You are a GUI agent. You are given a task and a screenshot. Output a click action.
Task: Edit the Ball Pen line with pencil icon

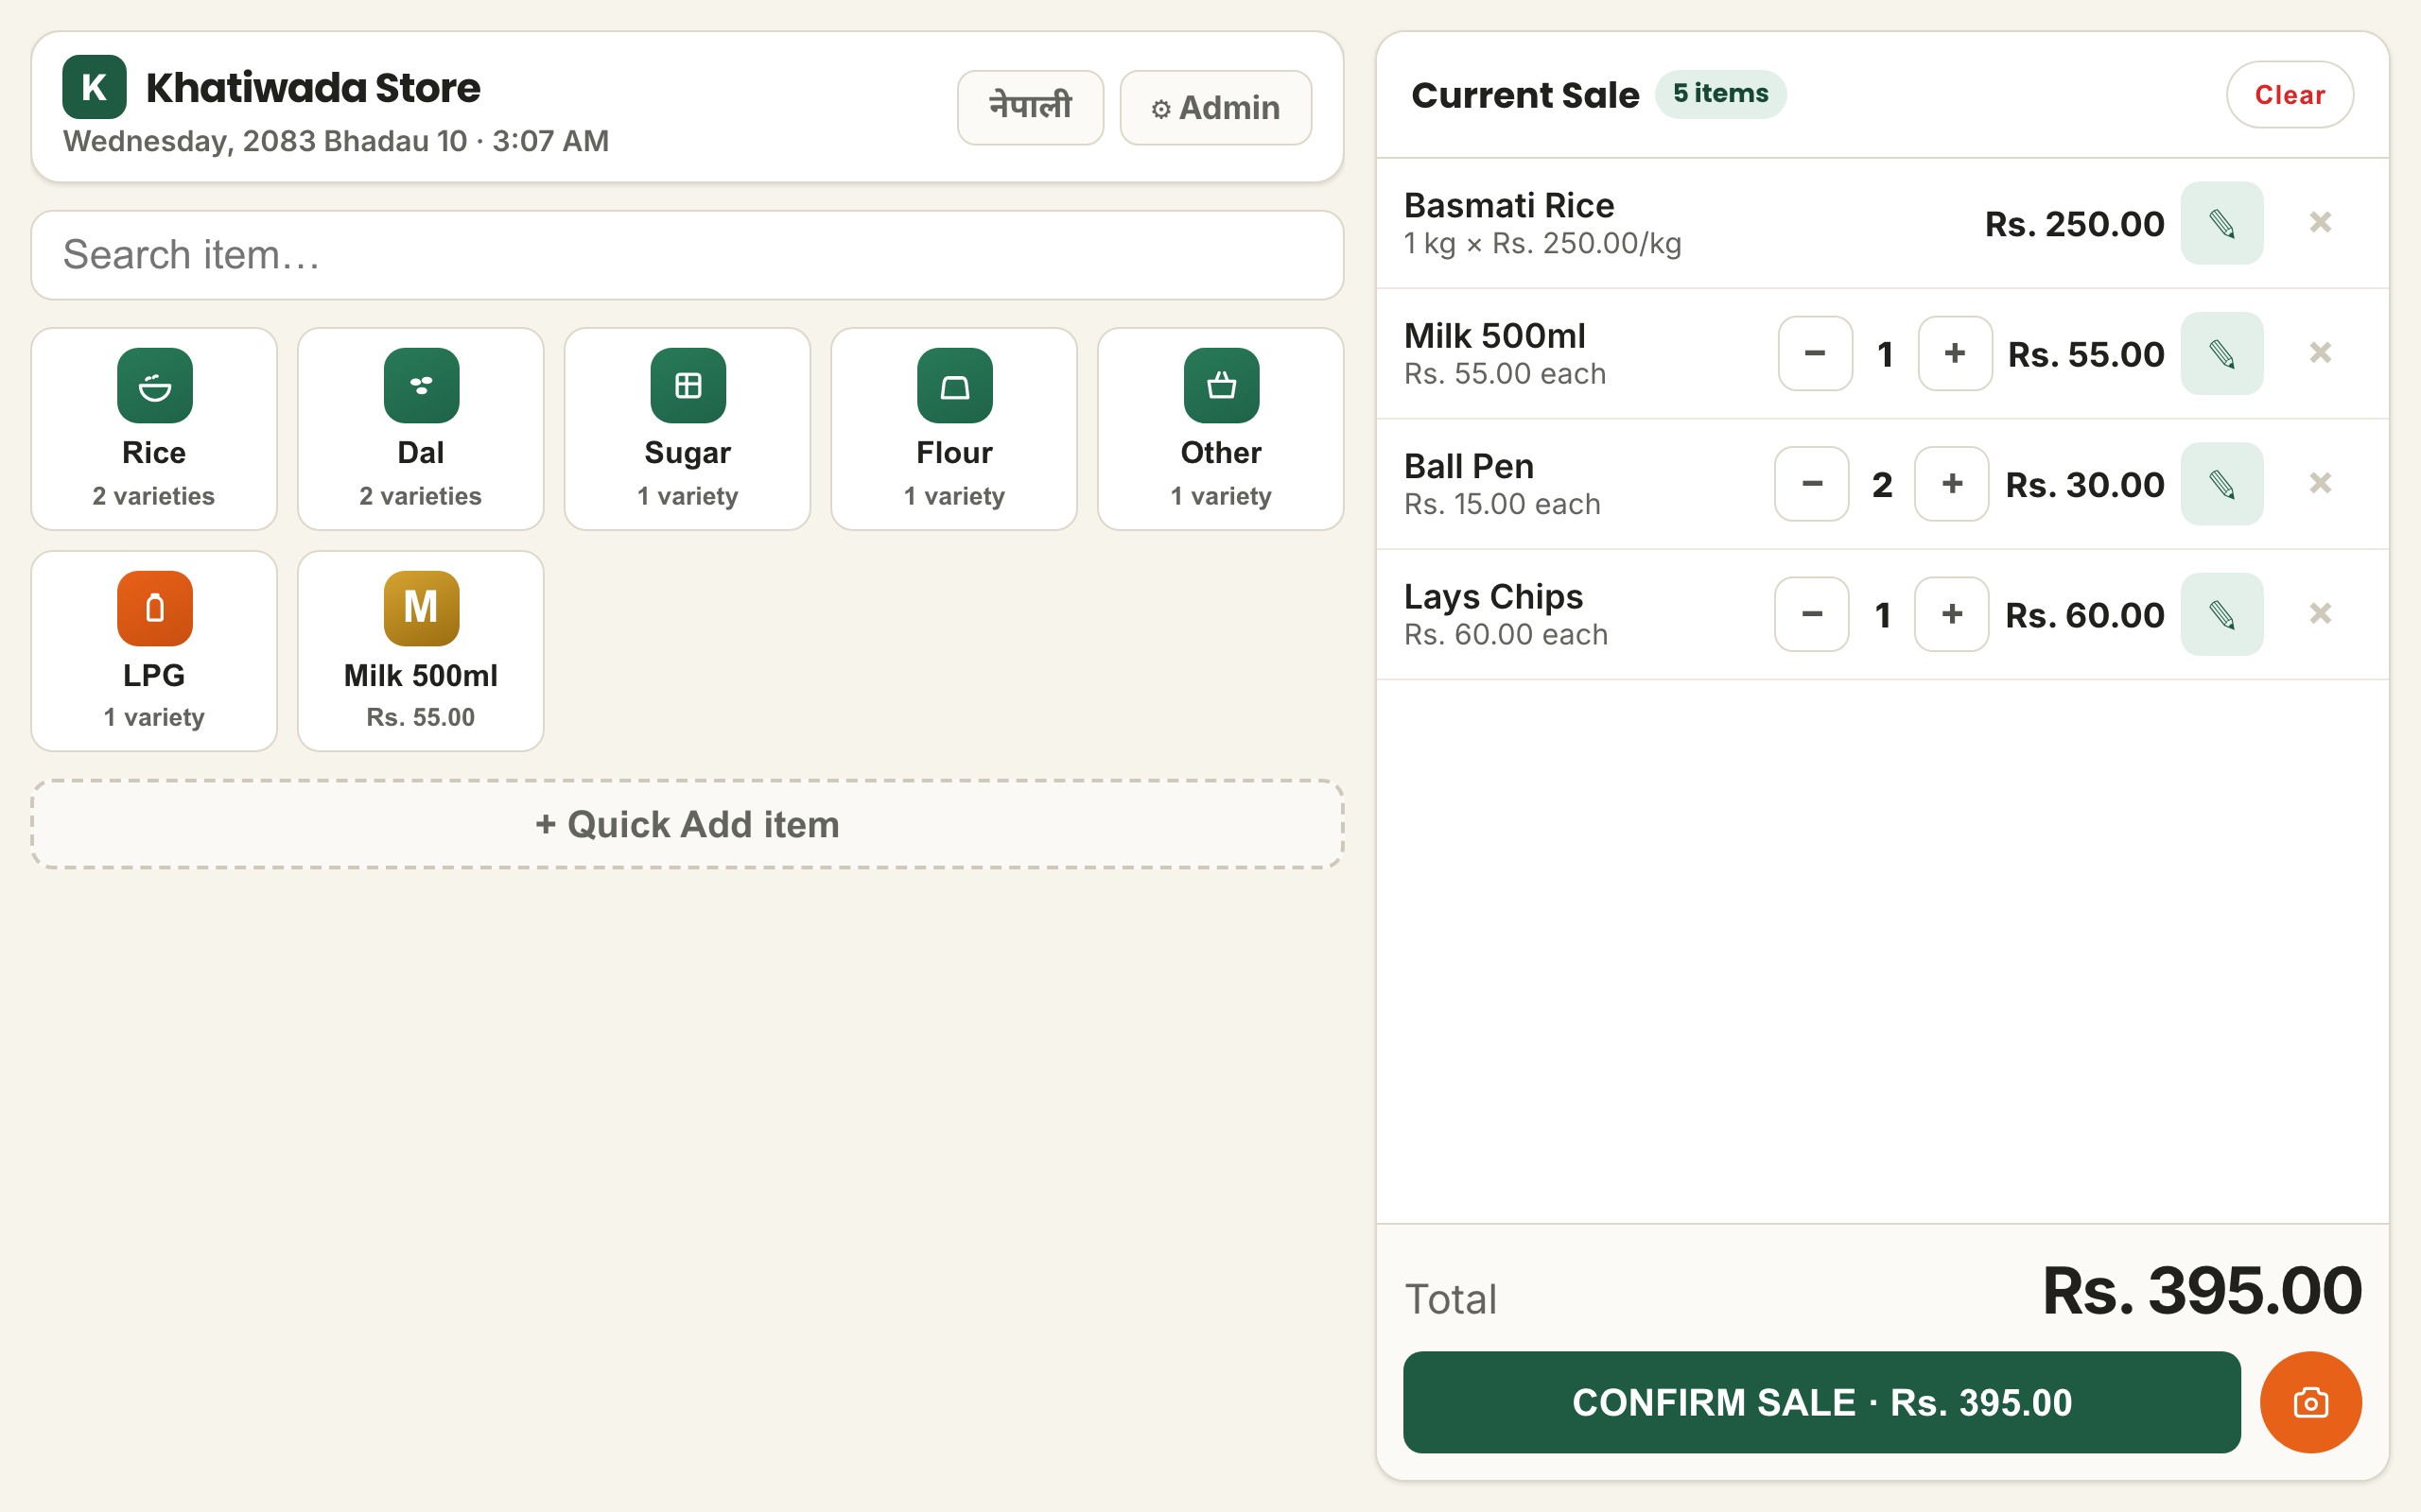(x=2221, y=484)
